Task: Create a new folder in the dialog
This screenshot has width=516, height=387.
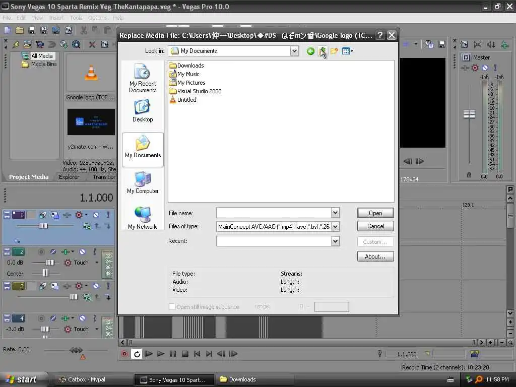Action: pos(334,51)
